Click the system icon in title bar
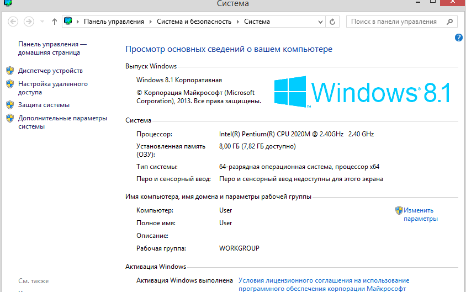The height and width of the screenshot is (292, 466). tap(8, 3)
